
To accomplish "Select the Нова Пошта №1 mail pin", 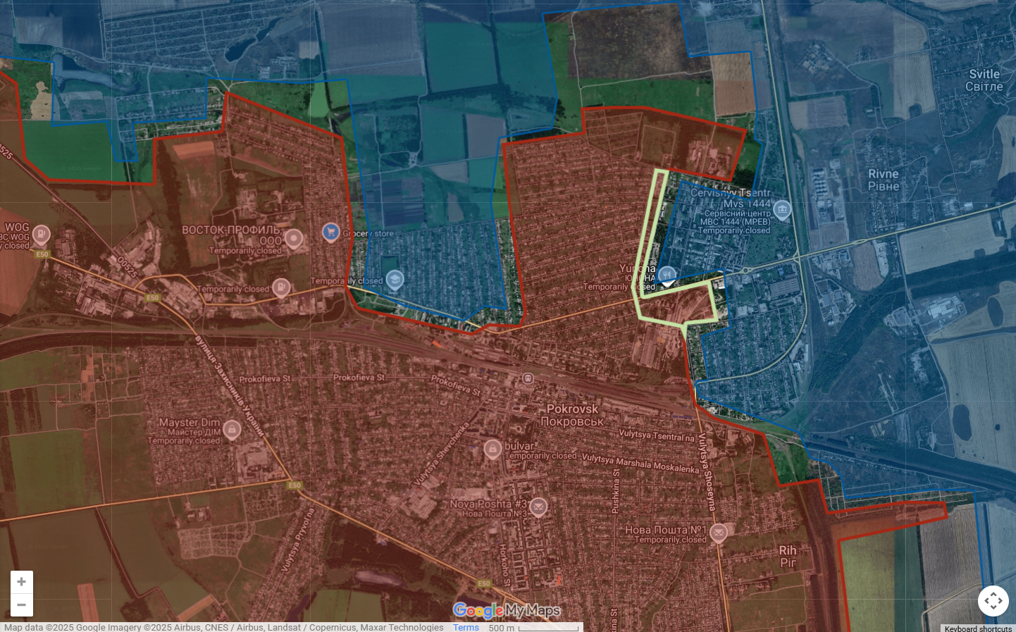I will click(x=718, y=533).
